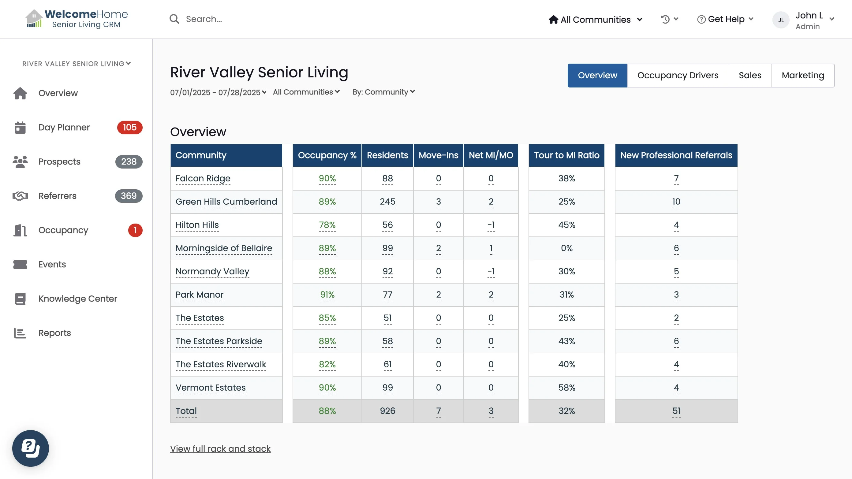Expand the River Valley Senior Living sidebar selector
852x479 pixels.
(77, 64)
